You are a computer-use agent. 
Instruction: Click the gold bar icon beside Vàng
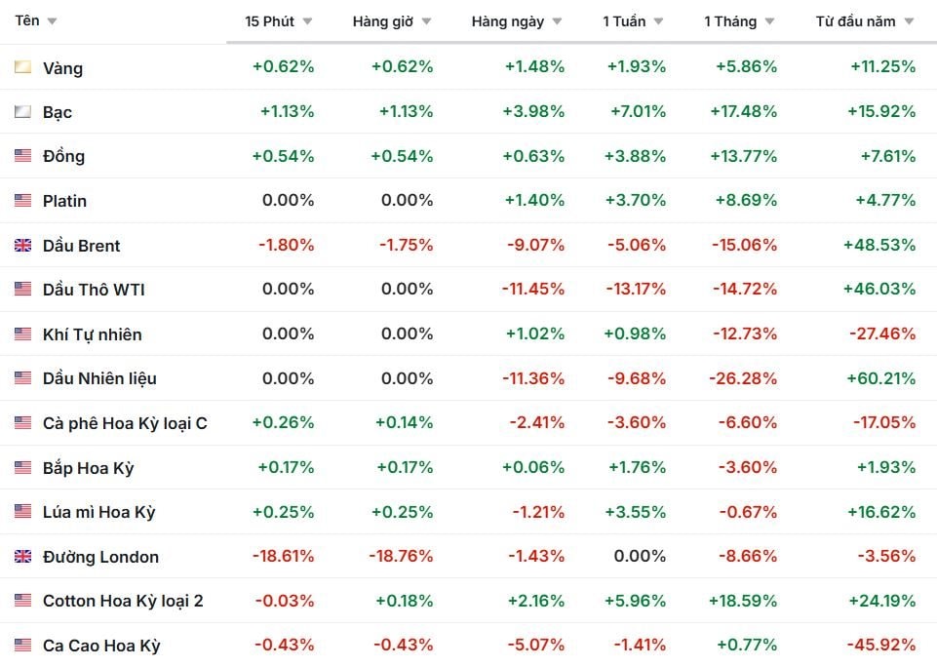point(23,67)
